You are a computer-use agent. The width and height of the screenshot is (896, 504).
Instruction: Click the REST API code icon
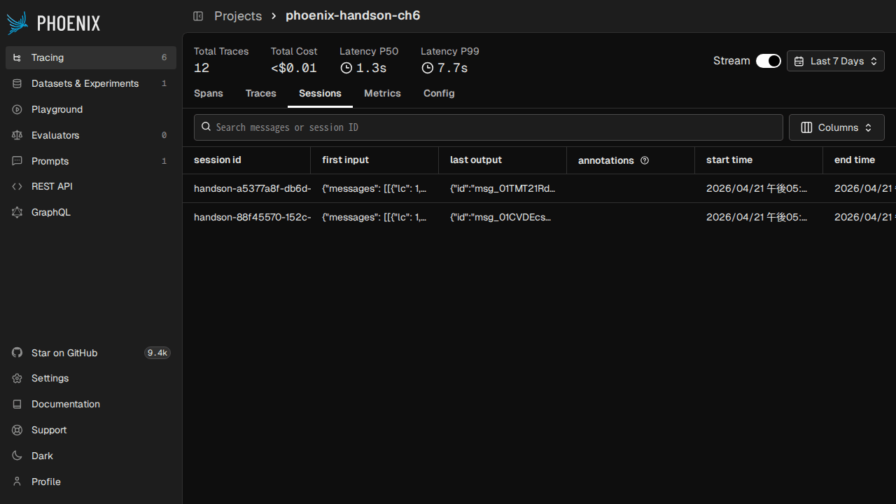(x=17, y=187)
